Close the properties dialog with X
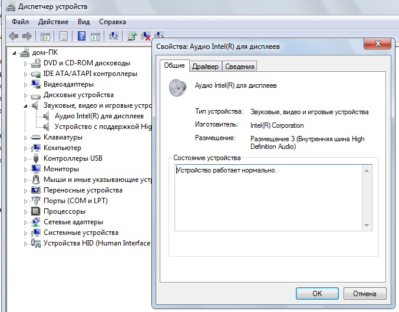399x312 pixels. click(378, 44)
